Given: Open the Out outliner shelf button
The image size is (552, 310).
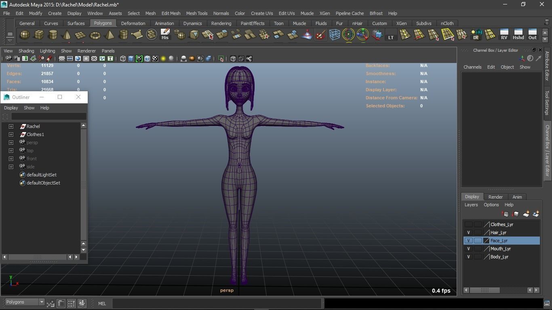Looking at the screenshot, I should pyautogui.click(x=533, y=35).
